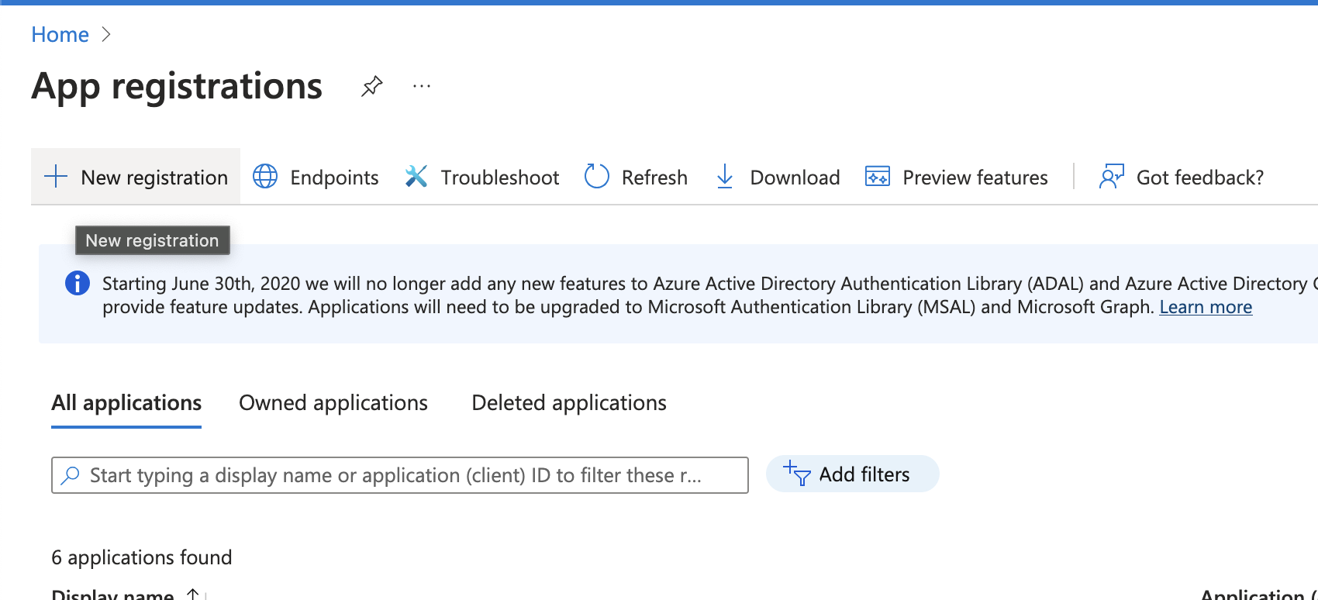Open Endpoints via the globe icon
1318x600 pixels.
point(265,177)
